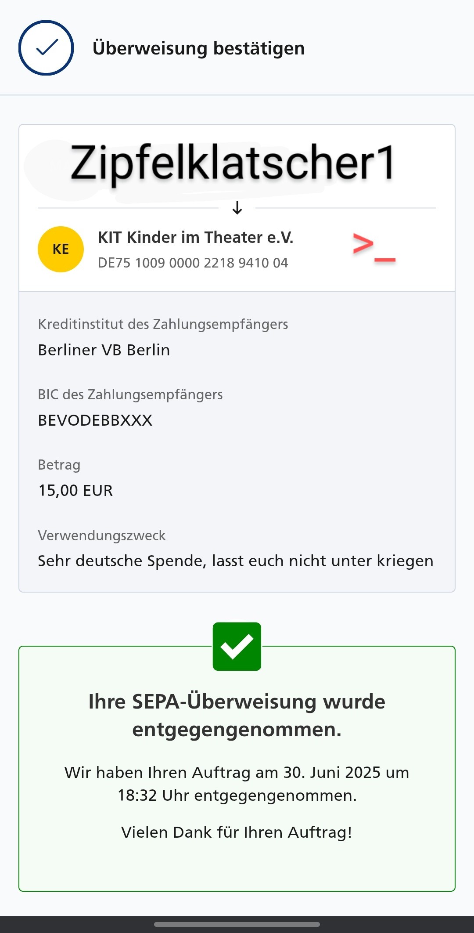Tap the home indicator bar at screen bottom
The image size is (474, 933).
[x=237, y=924]
